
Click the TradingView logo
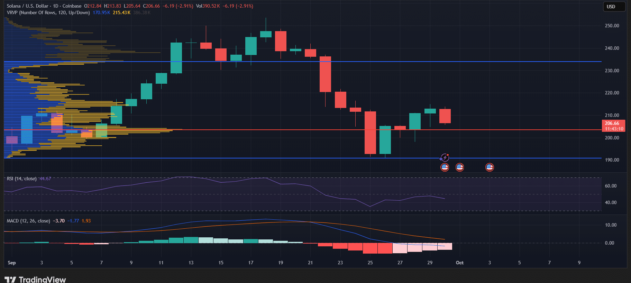(x=35, y=279)
